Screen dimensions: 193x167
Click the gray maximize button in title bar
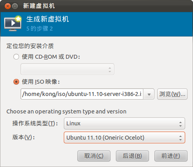(15, 6)
